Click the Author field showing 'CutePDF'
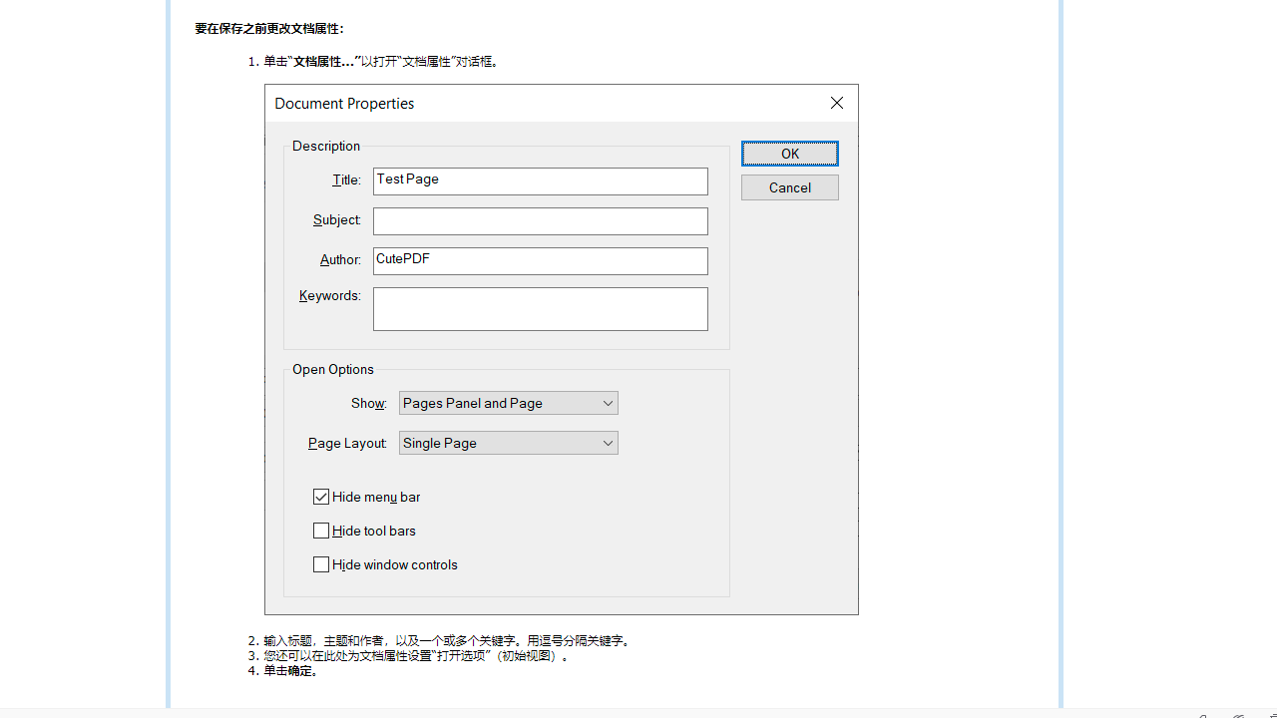This screenshot has width=1277, height=718. [540, 260]
